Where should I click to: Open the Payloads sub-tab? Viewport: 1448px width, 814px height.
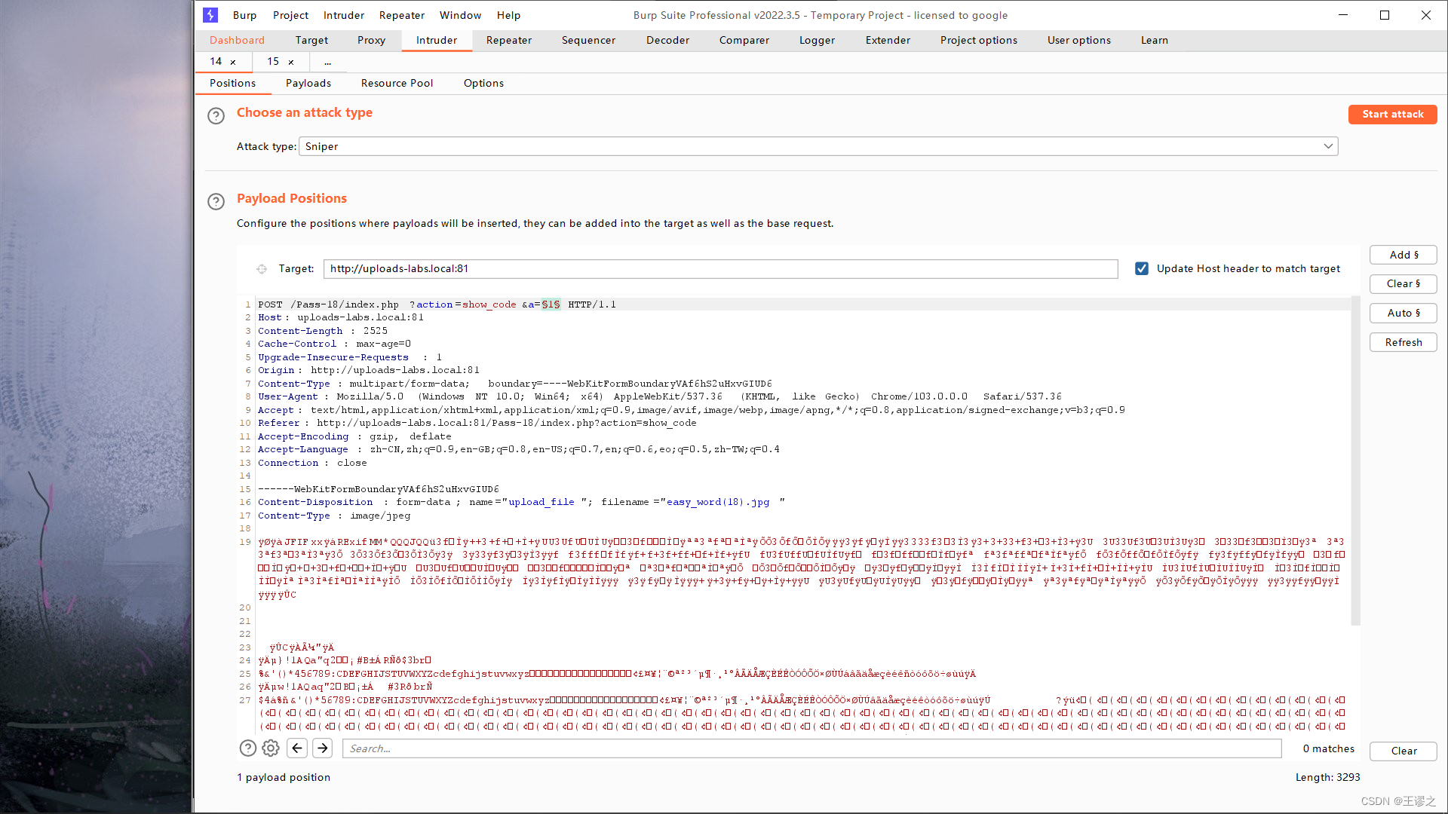[308, 84]
